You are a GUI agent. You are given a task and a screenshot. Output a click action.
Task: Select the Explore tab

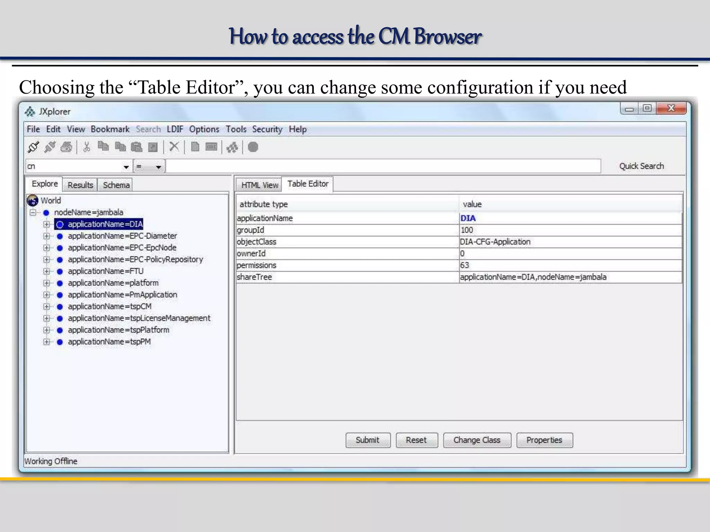coord(45,184)
